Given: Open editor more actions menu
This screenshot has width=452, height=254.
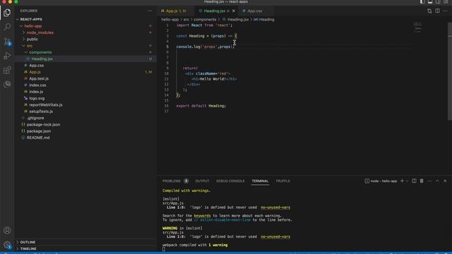Looking at the screenshot, I should pos(445,11).
